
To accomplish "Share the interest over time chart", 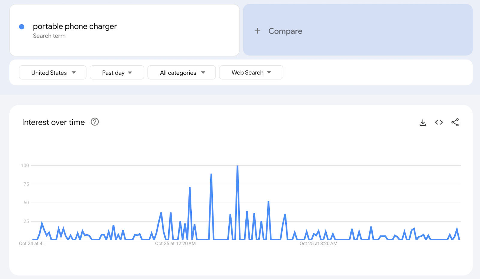I will pos(455,122).
